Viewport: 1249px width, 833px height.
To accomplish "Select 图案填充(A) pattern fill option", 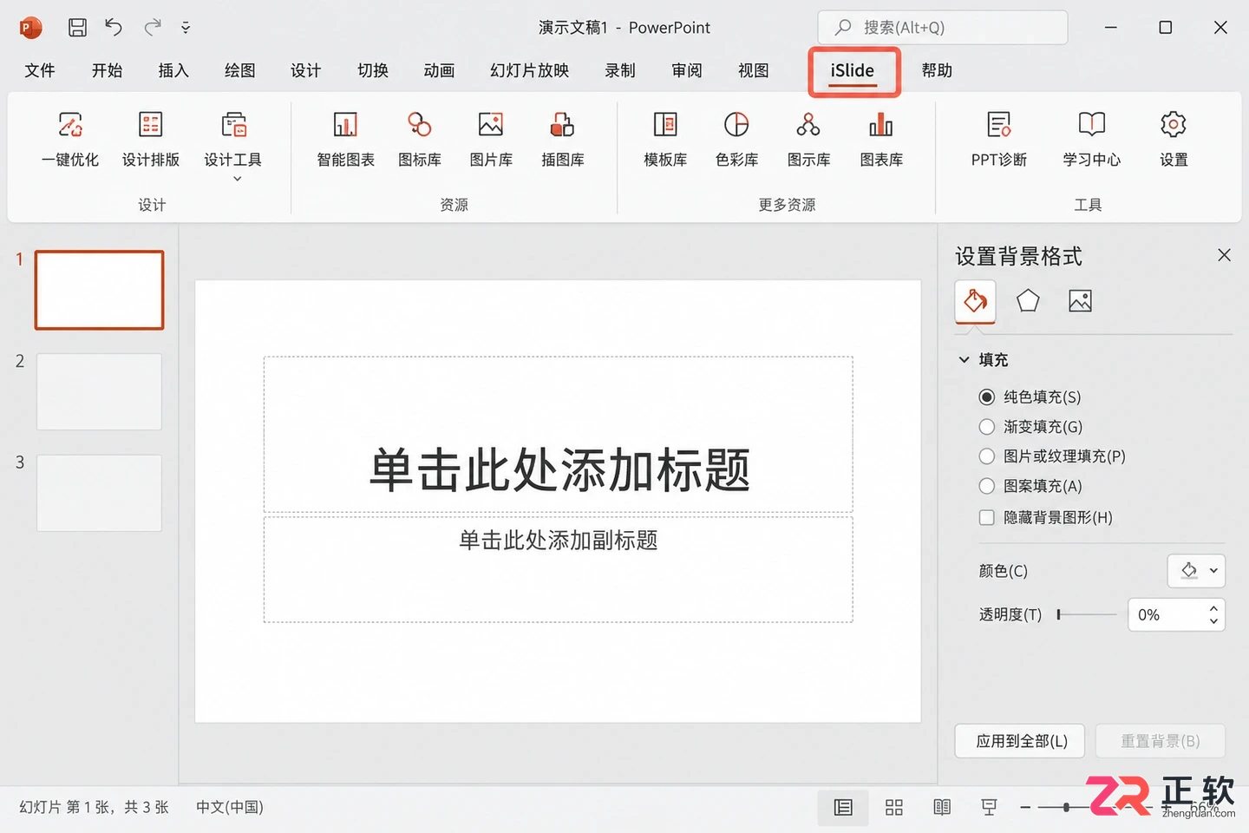I will 1030,486.
